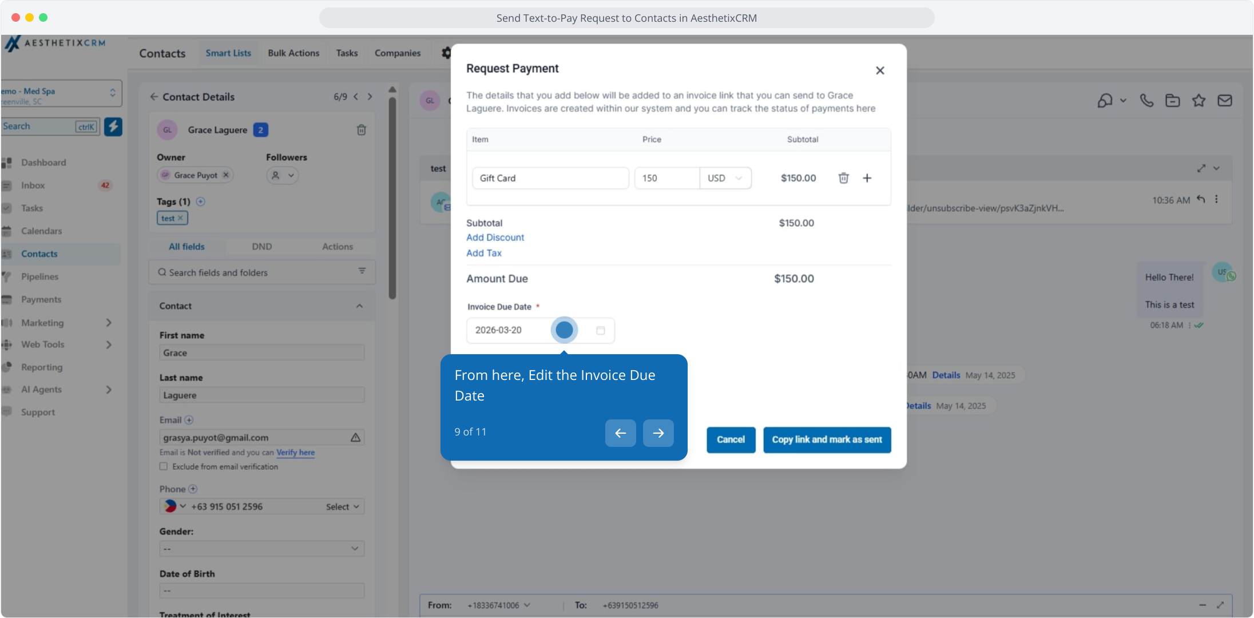Open the invoice due date calendar
The width and height of the screenshot is (1254, 618).
pos(600,330)
